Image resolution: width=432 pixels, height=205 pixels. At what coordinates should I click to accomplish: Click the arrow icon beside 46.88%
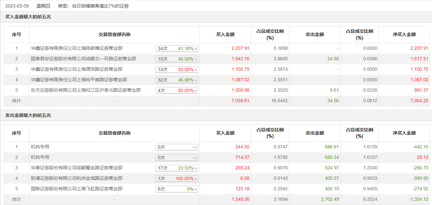pos(196,80)
